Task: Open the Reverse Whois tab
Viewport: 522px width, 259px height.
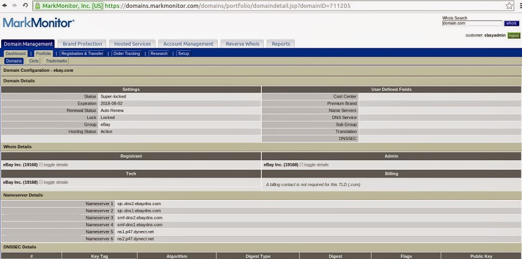Action: [x=242, y=44]
